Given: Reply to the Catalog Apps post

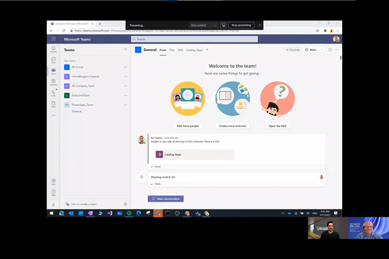Looking at the screenshot, I should [156, 166].
